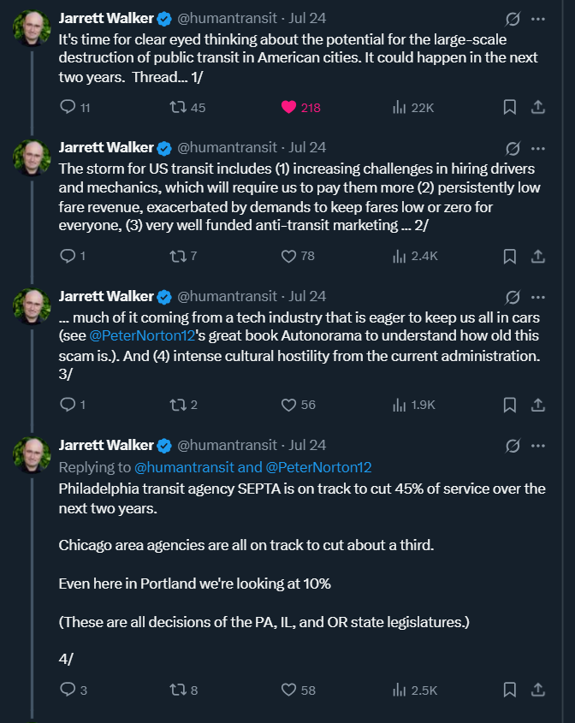Reply to the SEPTA tweet with 3 replies
Viewport: 575px width, 723px height.
(69, 689)
